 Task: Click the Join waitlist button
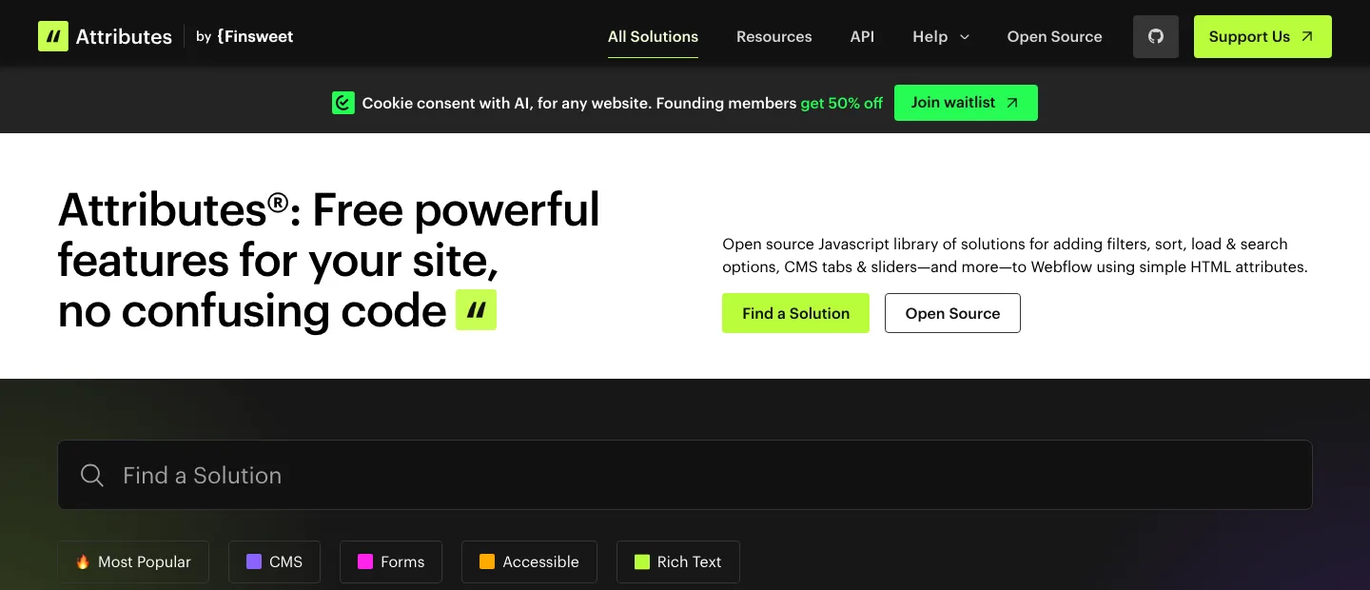(966, 103)
